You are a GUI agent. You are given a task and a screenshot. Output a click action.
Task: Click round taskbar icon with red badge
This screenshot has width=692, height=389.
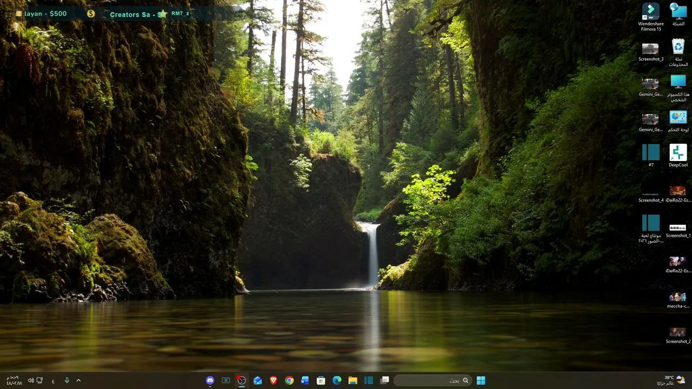242,380
